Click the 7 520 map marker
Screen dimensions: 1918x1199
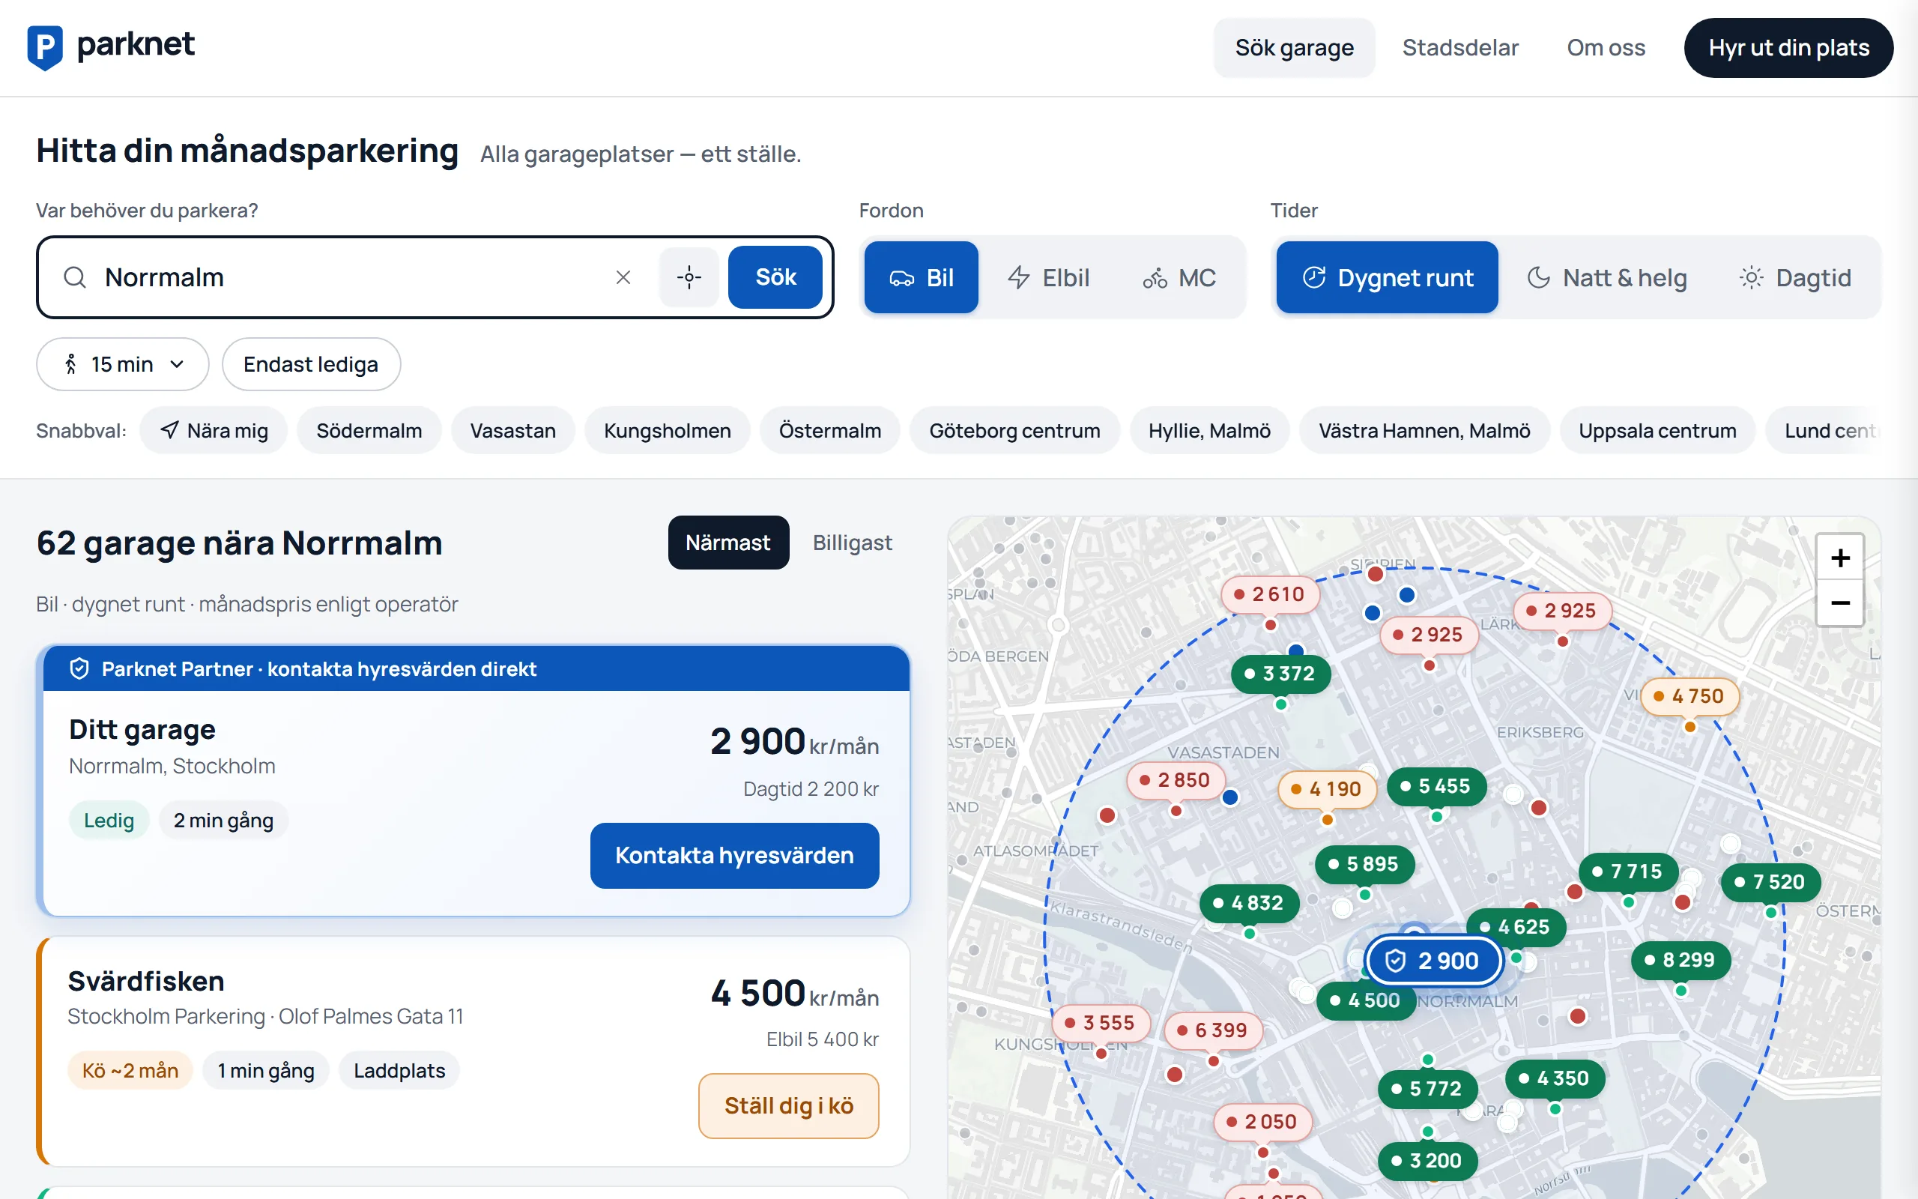click(x=1770, y=882)
